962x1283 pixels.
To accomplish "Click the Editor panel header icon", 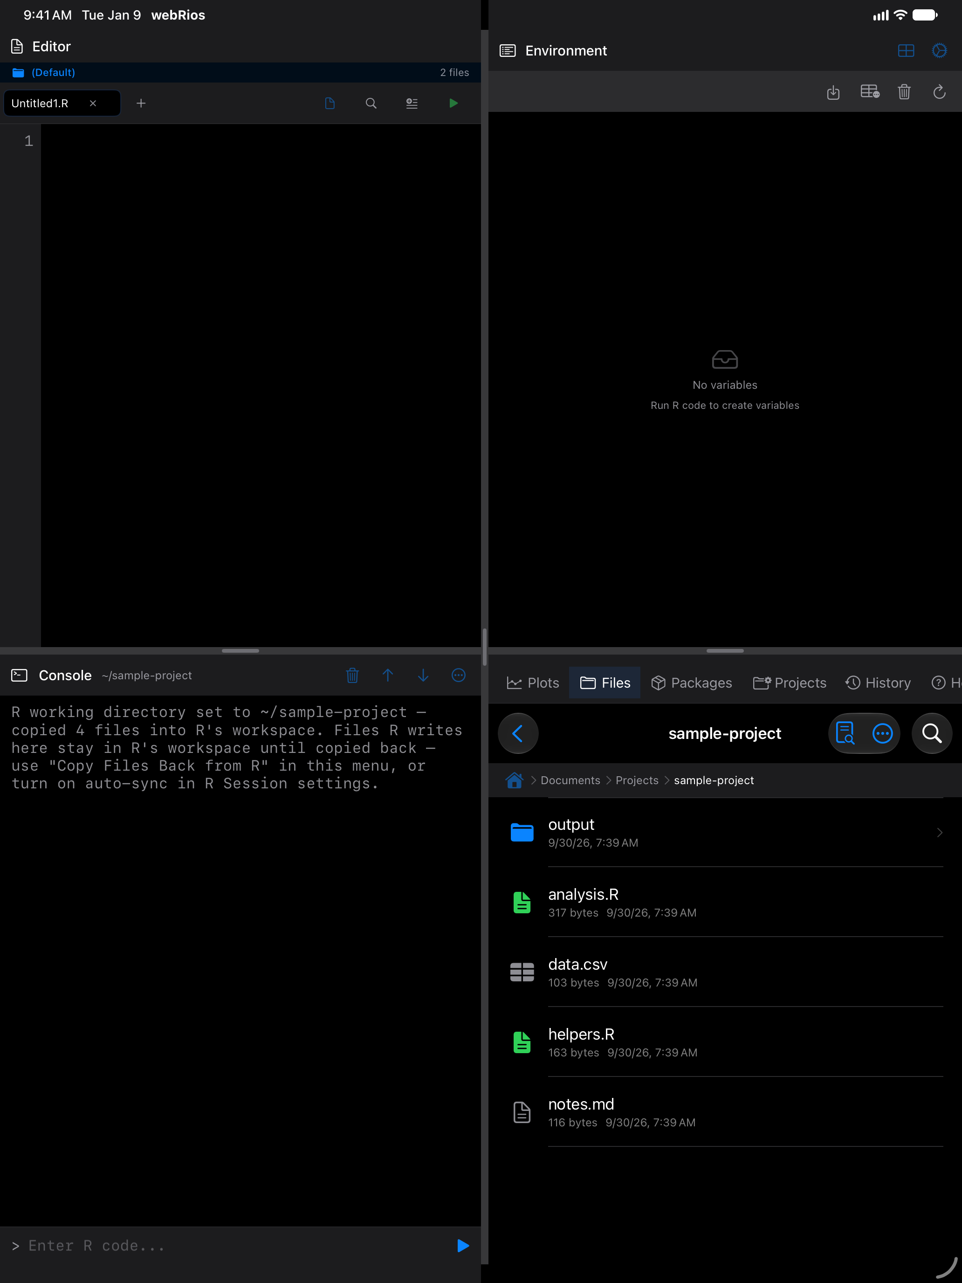I will tap(17, 47).
